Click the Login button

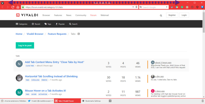pos(184,15)
